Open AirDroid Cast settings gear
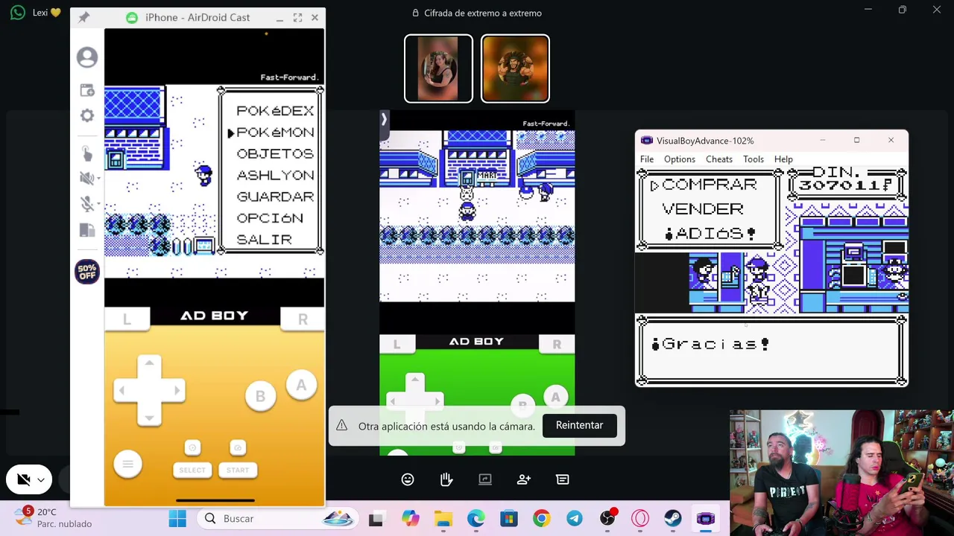Viewport: 954px width, 536px height. point(87,115)
